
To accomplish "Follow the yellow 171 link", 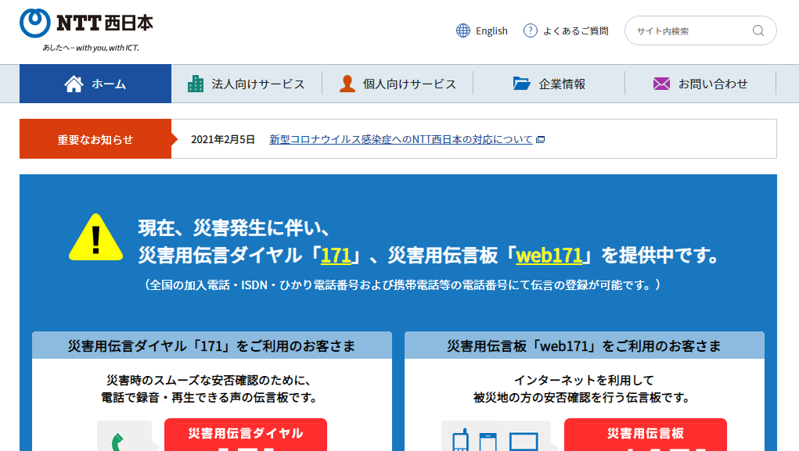I will coord(336,256).
